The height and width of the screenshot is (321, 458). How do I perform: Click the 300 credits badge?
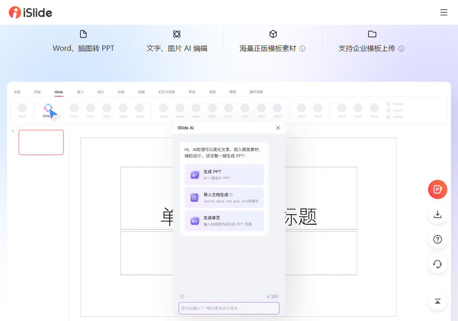(272, 296)
